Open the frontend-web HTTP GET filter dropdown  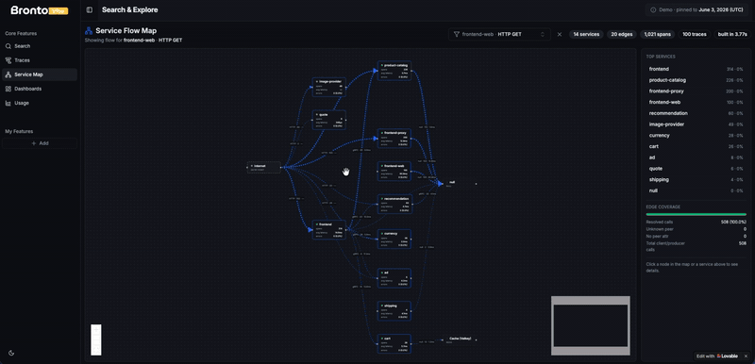[x=499, y=34]
